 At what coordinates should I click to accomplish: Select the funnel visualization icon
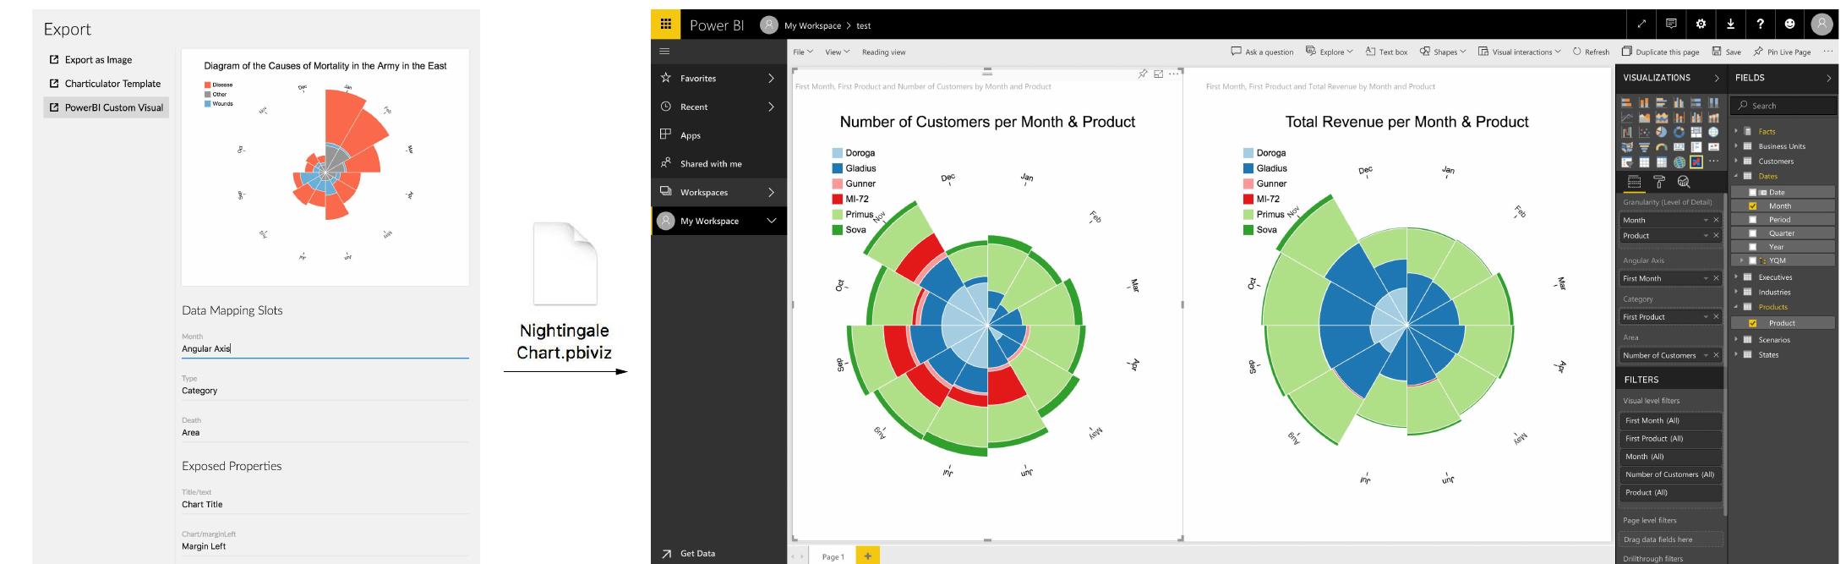pyautogui.click(x=1644, y=147)
